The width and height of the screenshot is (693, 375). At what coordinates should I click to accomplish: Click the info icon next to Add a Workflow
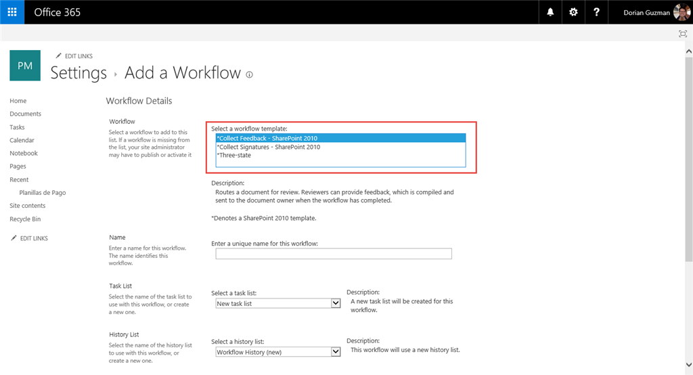[x=249, y=74]
